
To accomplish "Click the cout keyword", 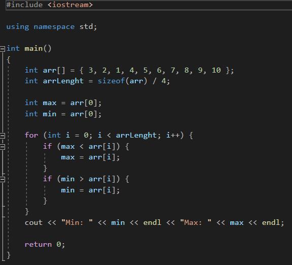I will click(x=33, y=223).
